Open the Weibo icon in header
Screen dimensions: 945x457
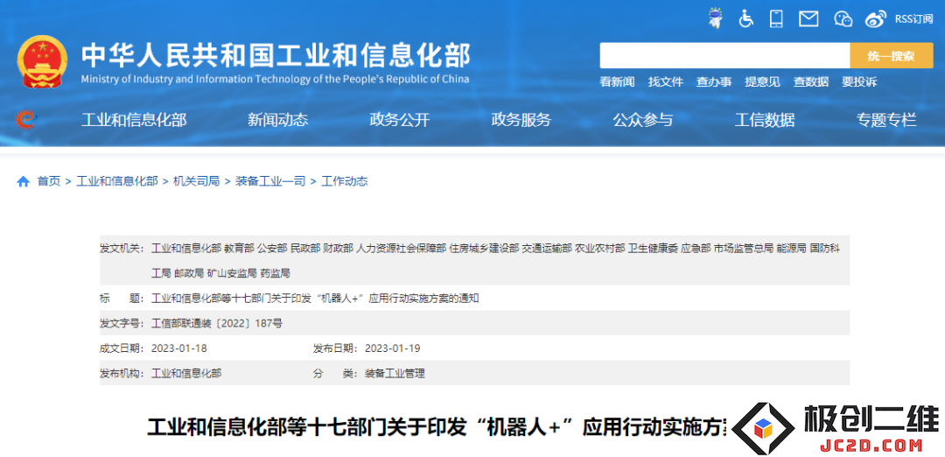[876, 19]
